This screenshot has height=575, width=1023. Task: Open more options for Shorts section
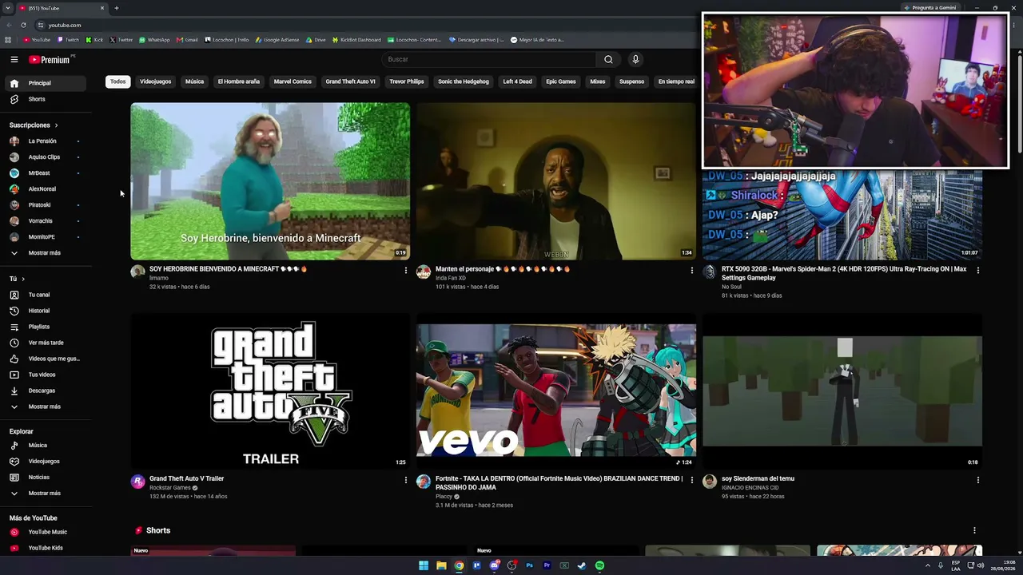(x=974, y=530)
